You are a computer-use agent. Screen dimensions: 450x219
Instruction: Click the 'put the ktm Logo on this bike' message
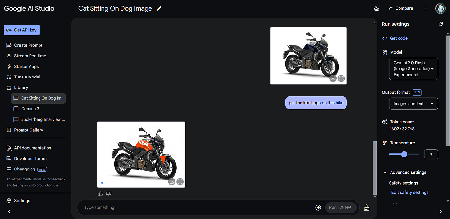316,103
